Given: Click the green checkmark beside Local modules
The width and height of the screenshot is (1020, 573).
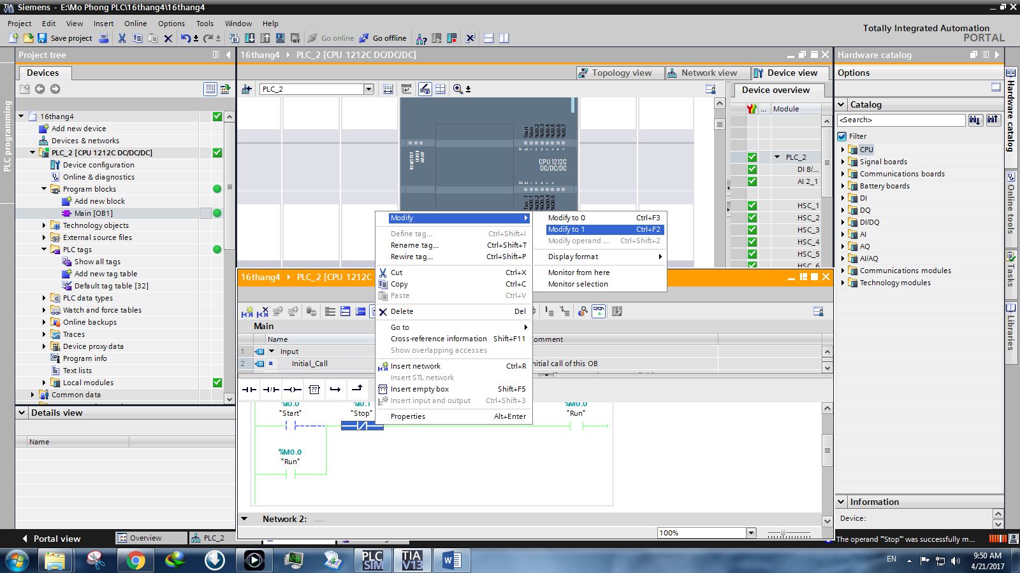Looking at the screenshot, I should [x=217, y=383].
